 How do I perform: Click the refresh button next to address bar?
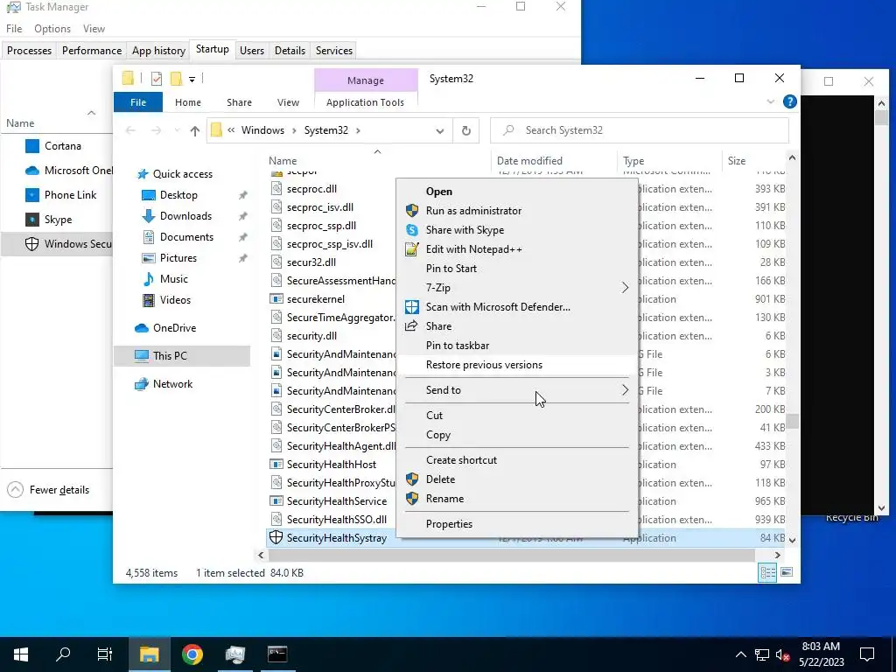tap(466, 131)
